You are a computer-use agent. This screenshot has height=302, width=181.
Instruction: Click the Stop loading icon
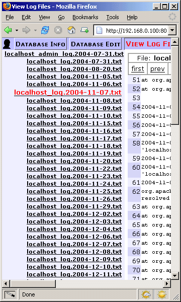point(58,30)
